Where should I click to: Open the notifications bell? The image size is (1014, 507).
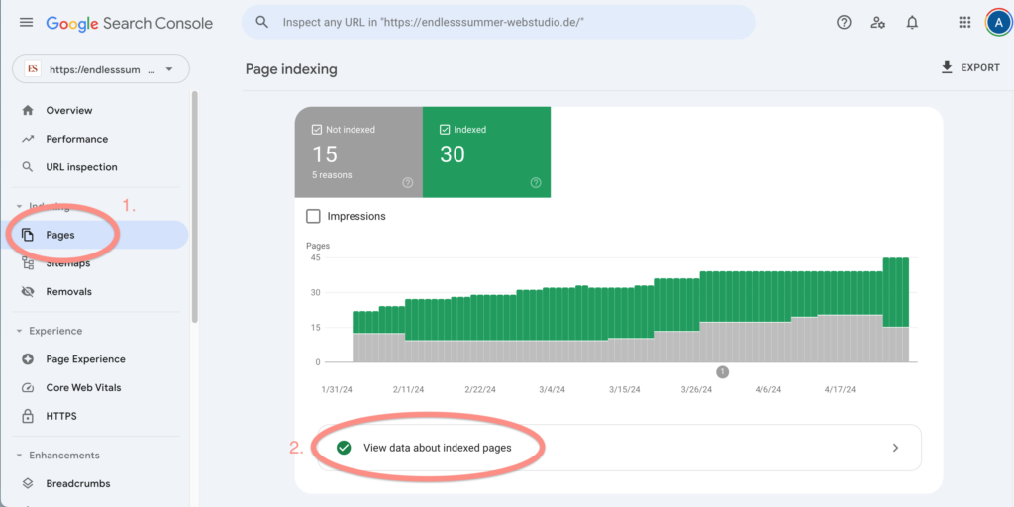(x=912, y=22)
